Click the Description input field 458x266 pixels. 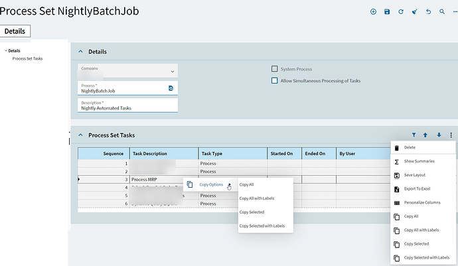pyautogui.click(x=127, y=105)
